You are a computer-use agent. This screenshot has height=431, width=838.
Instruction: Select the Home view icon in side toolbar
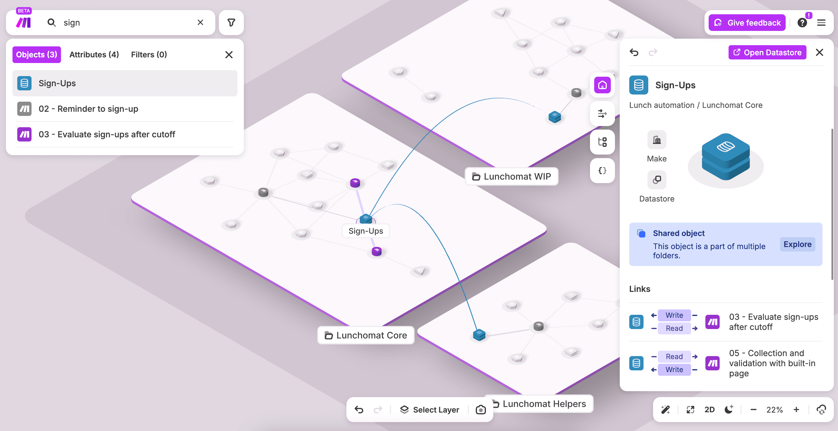tap(602, 85)
